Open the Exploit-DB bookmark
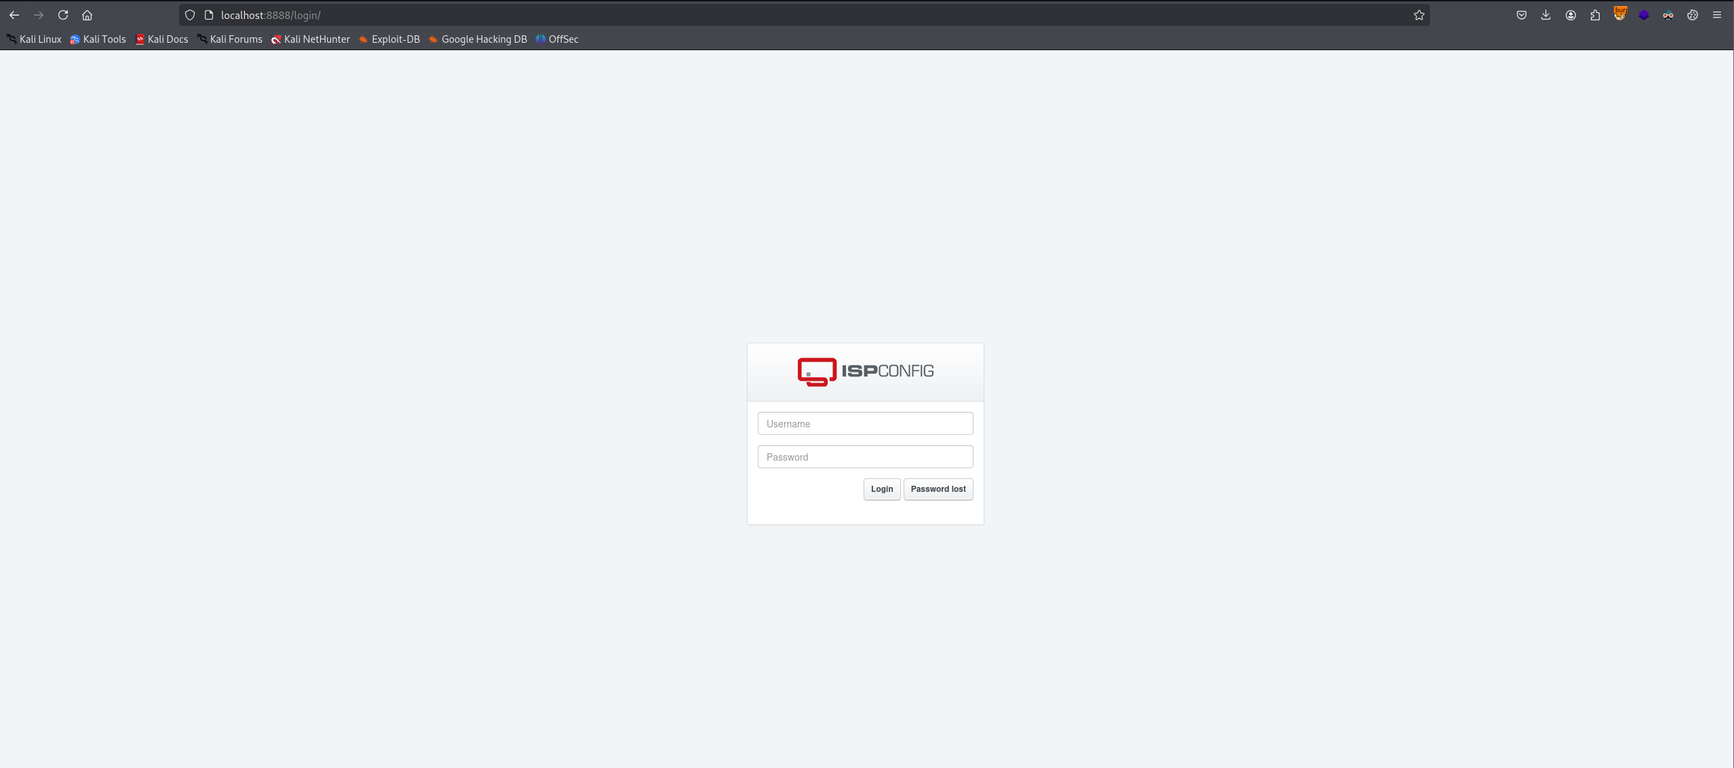 (389, 39)
